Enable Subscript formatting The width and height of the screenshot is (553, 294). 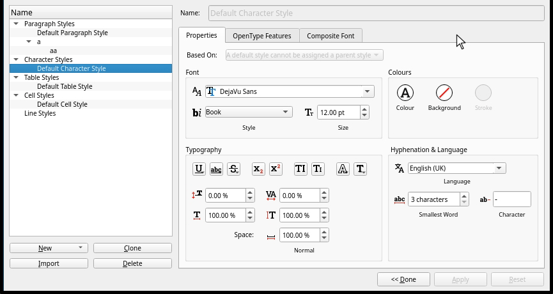tap(258, 169)
